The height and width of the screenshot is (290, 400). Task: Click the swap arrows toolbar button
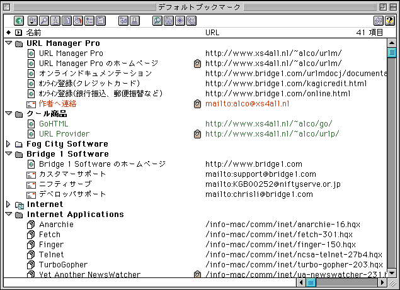click(x=379, y=21)
